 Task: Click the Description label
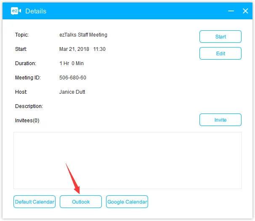click(29, 106)
